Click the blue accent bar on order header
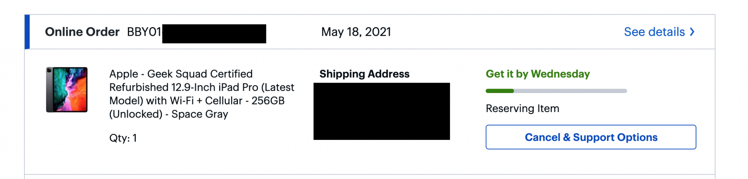The height and width of the screenshot is (179, 748). click(x=27, y=32)
